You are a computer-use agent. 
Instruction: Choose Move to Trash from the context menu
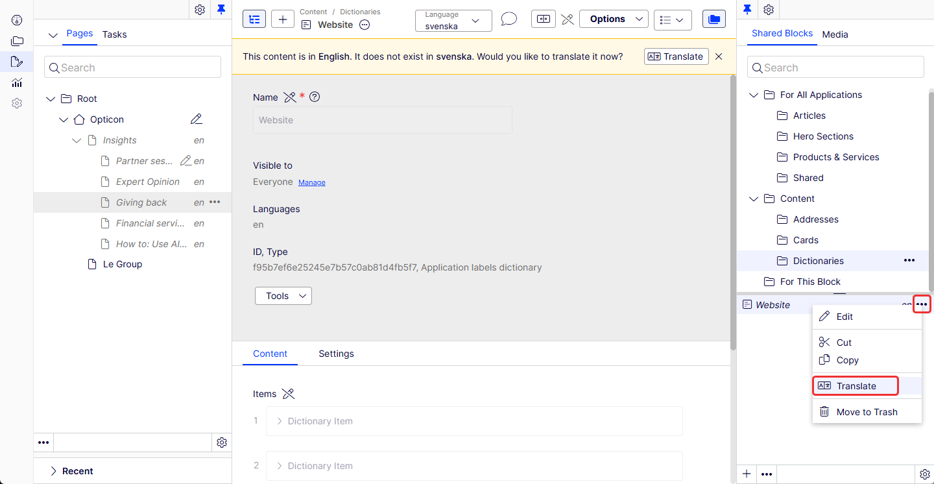pos(867,412)
